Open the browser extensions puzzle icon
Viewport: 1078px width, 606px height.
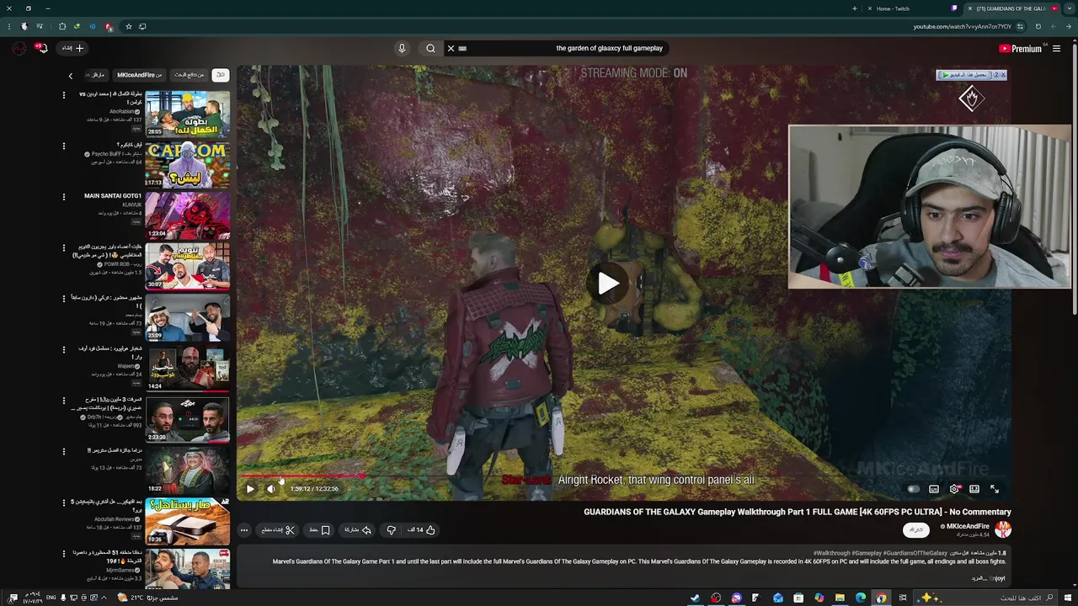(x=61, y=27)
